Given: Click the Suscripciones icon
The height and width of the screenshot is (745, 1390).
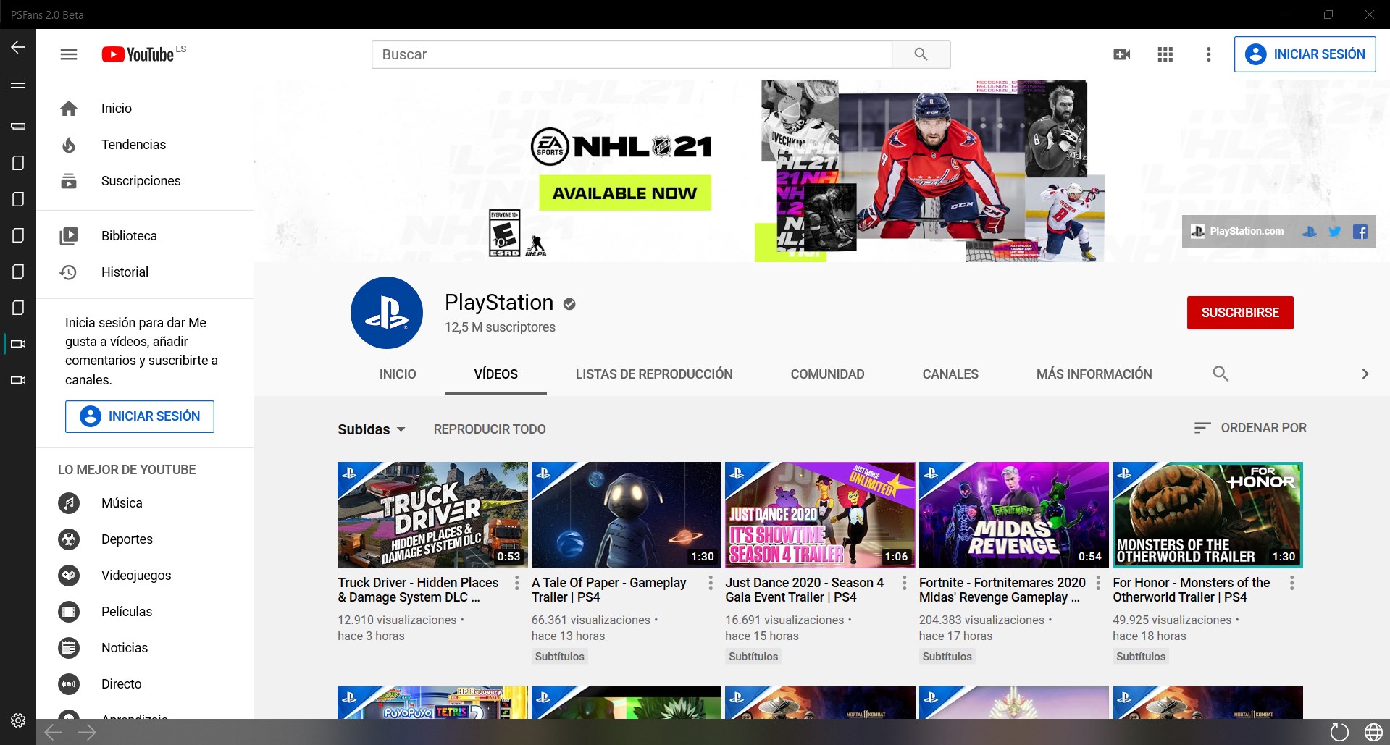Looking at the screenshot, I should point(69,181).
